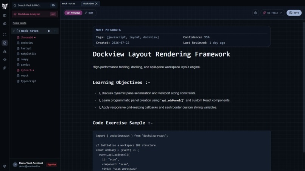Viewport: 305px width, 171px height.
Task: Open the PyTorch note
Action: tap(26, 70)
